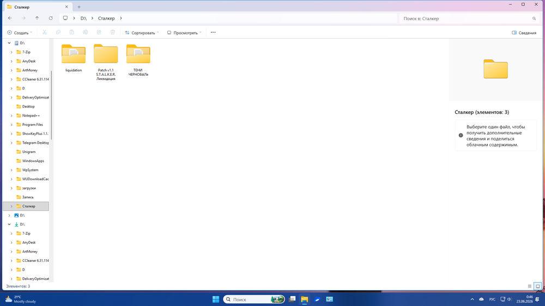This screenshot has width=545, height=306.
Task: Click the taskbar Поиск search box
Action: (254, 299)
